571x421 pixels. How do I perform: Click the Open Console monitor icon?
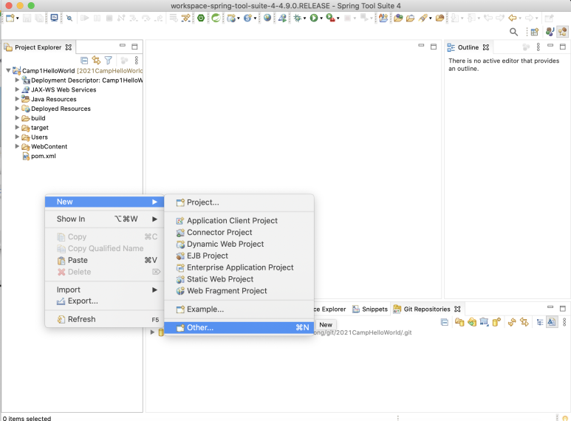[54, 18]
